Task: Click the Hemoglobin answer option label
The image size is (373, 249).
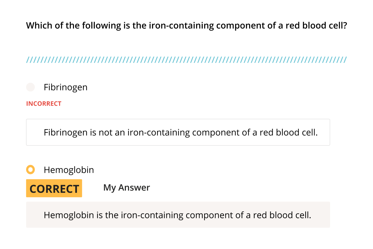Action: click(69, 170)
